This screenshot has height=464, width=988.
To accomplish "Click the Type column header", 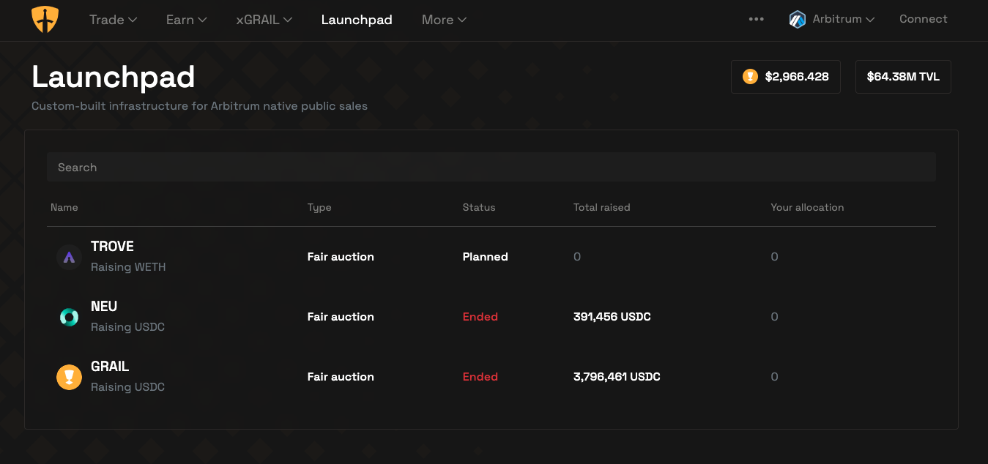I will click(319, 207).
